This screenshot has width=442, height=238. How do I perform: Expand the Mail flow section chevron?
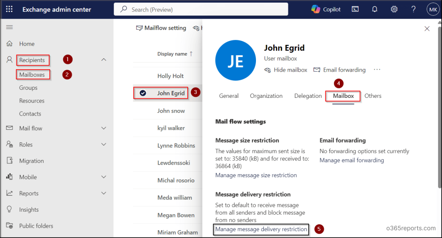[x=104, y=128]
